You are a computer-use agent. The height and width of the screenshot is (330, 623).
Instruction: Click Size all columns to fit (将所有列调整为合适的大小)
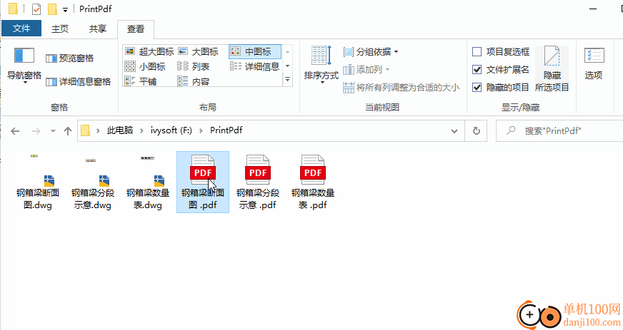(x=402, y=88)
